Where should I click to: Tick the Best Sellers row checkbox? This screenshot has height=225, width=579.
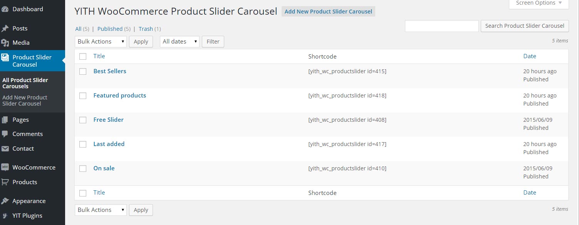pyautogui.click(x=83, y=71)
